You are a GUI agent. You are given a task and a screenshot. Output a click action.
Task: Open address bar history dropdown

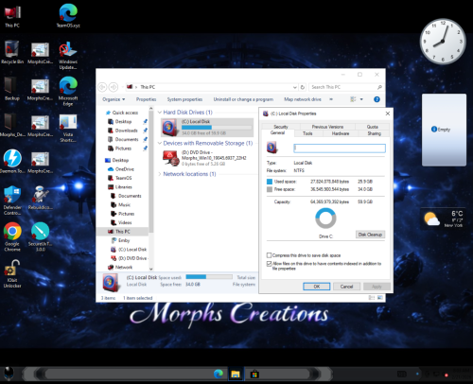(x=294, y=87)
